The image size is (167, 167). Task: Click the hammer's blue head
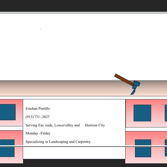(136, 84)
